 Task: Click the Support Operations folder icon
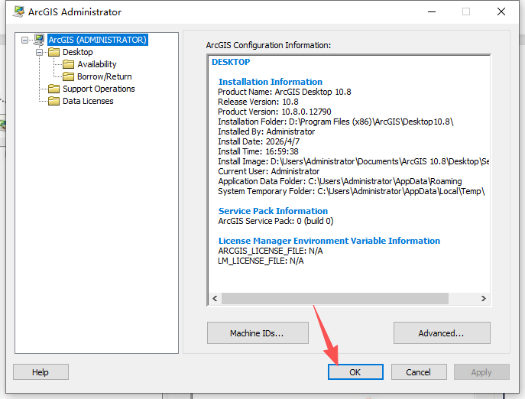click(53, 89)
